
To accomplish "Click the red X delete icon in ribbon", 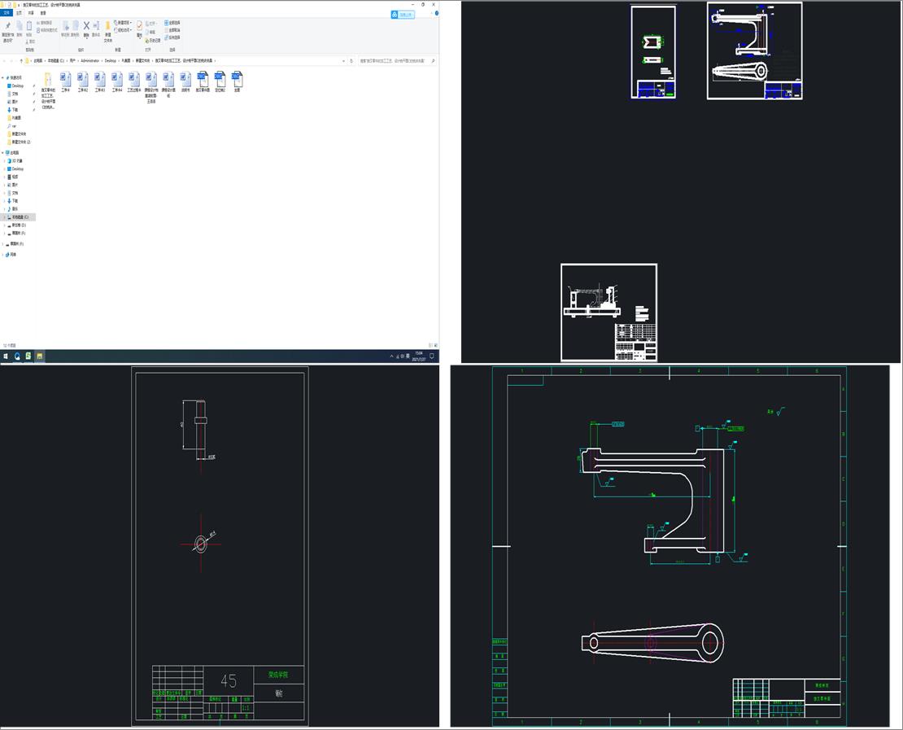I will click(x=86, y=26).
